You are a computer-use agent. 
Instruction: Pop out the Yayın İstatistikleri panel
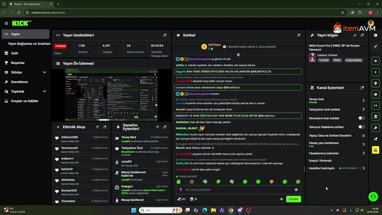(x=164, y=35)
